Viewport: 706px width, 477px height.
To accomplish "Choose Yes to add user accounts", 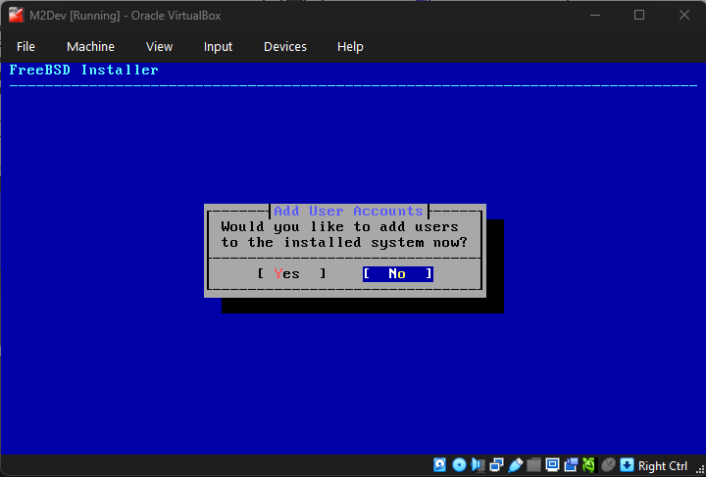I will (291, 274).
